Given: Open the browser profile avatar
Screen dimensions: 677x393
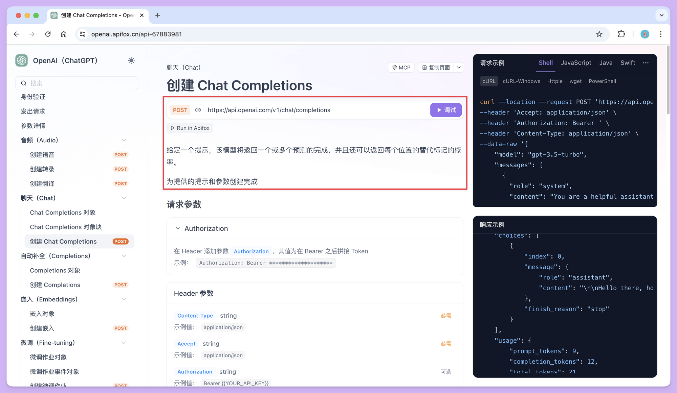Looking at the screenshot, I should 645,34.
